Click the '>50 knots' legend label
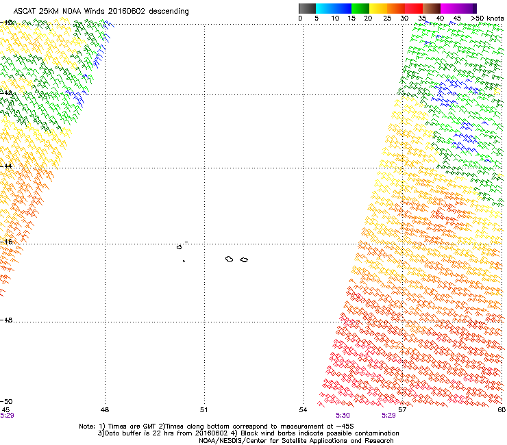507x445 pixels. [x=487, y=18]
